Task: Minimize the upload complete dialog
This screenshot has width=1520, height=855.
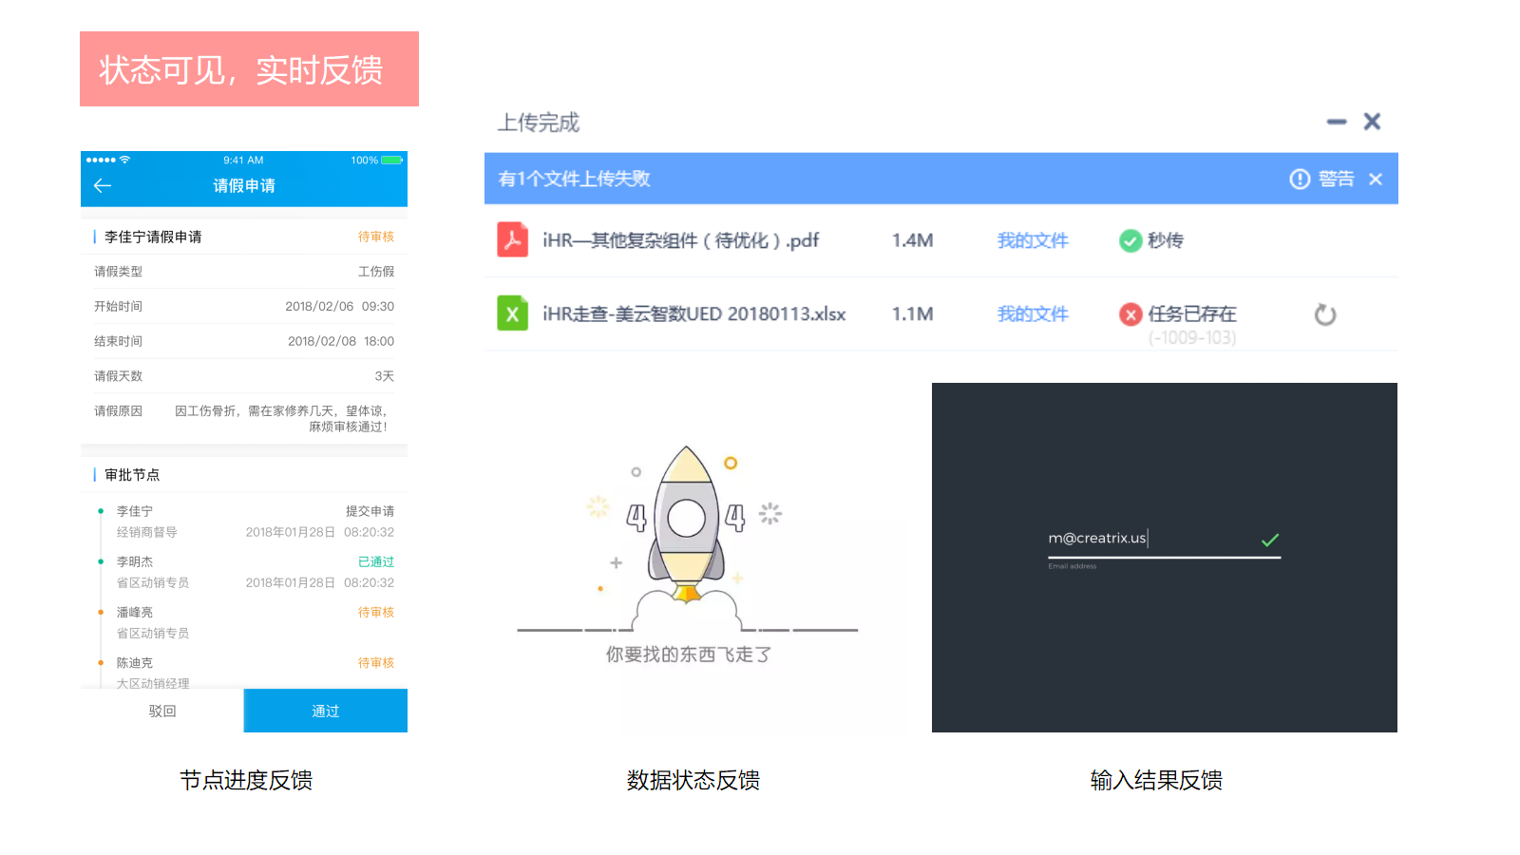Action: pos(1337,122)
